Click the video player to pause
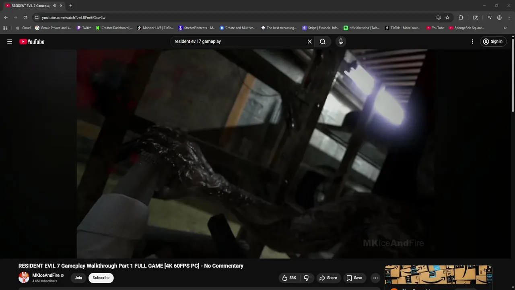 click(255, 153)
